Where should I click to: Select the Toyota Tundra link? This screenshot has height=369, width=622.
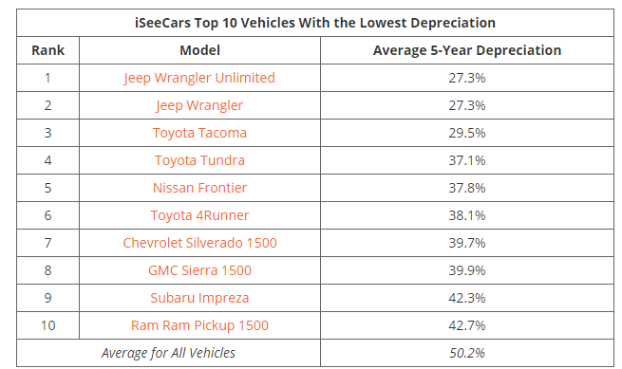[199, 160]
